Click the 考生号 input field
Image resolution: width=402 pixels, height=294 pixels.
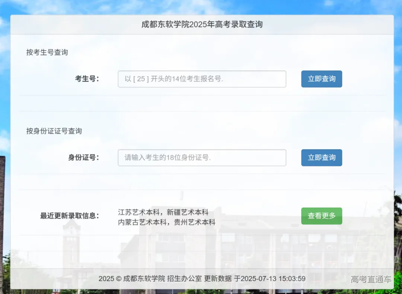point(202,79)
